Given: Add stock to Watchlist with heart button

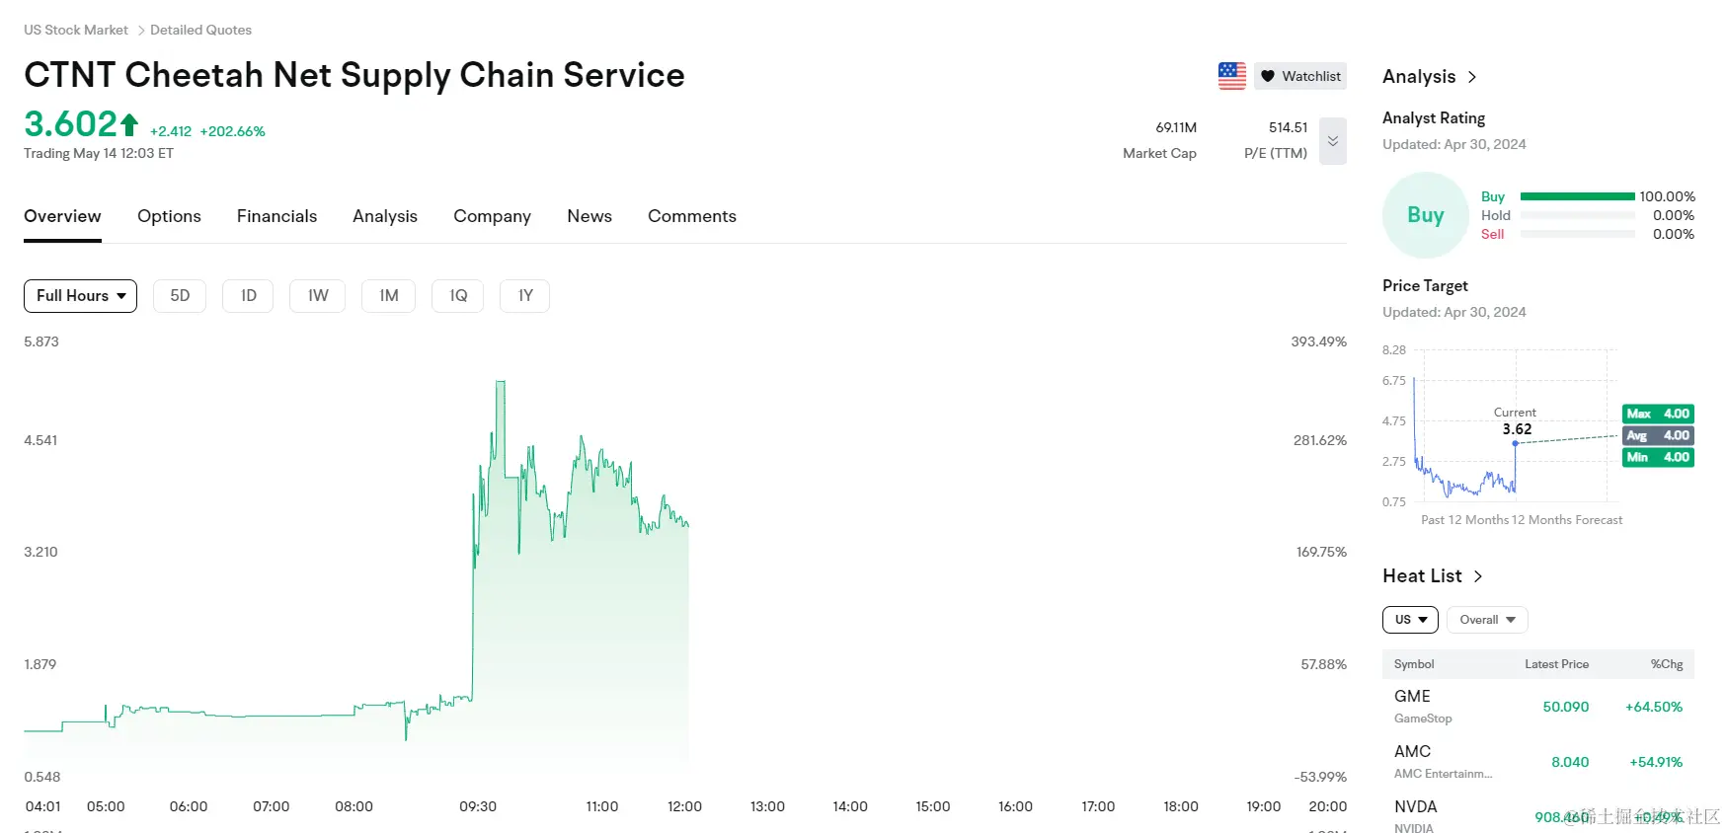Looking at the screenshot, I should pyautogui.click(x=1300, y=76).
